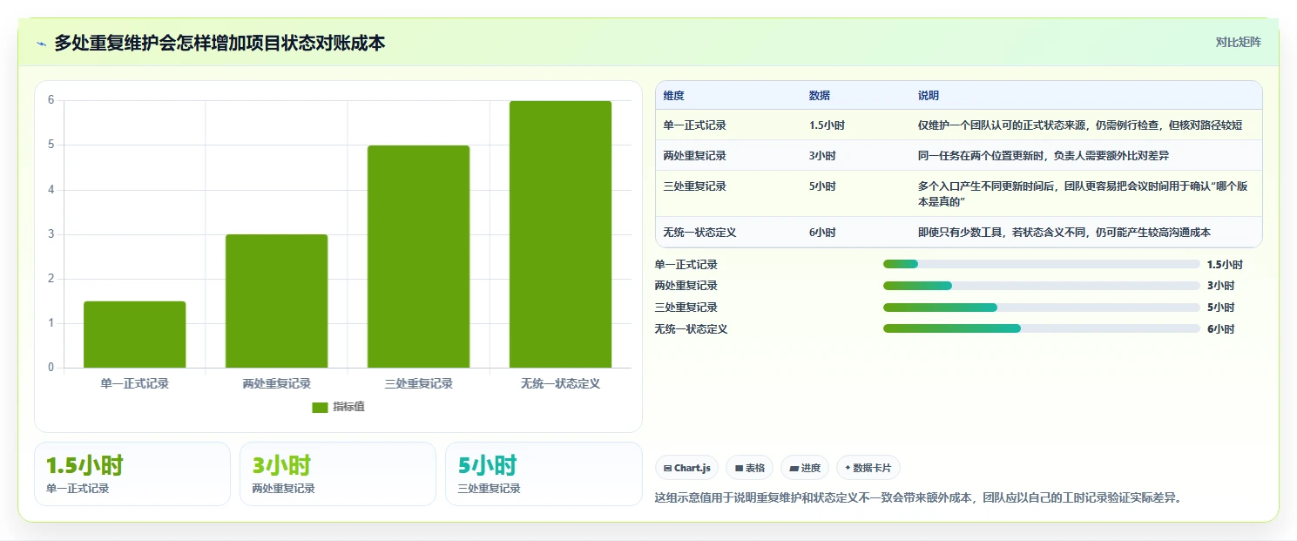Click the 对比矩阵 tag in the header
This screenshot has width=1297, height=541.
(1238, 42)
